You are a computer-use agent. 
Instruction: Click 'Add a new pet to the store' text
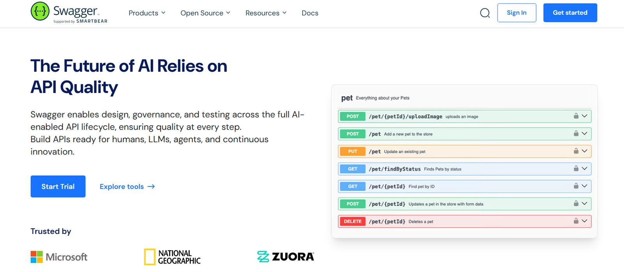click(x=408, y=134)
